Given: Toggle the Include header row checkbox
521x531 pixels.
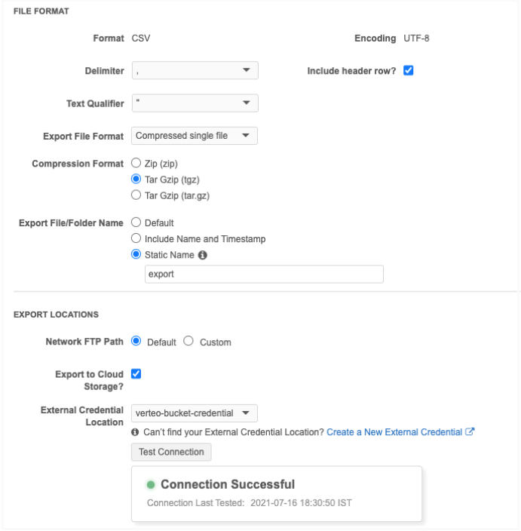Looking at the screenshot, I should 409,71.
